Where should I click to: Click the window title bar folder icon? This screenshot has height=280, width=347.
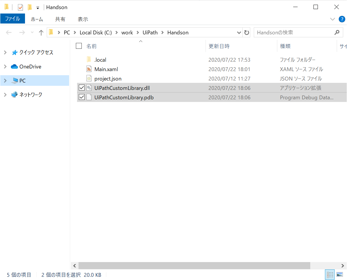pyautogui.click(x=6, y=7)
